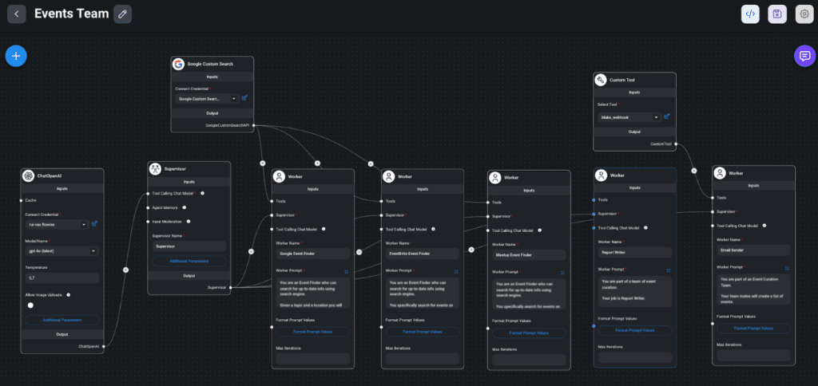Edit ChatOpenAI credential icon
Image resolution: width=818 pixels, height=386 pixels.
94,224
